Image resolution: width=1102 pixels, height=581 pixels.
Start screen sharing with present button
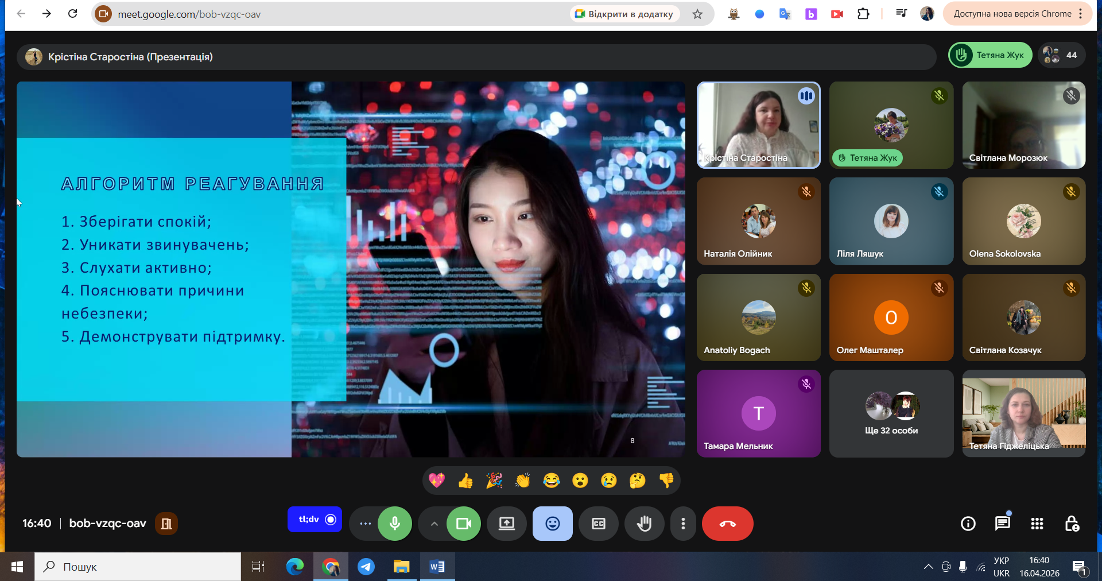506,524
